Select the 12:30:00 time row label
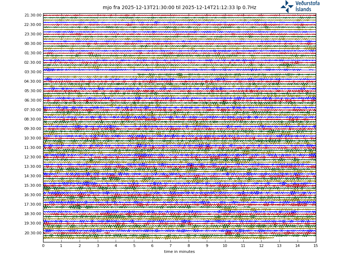This screenshot has width=359, height=269. [33, 157]
